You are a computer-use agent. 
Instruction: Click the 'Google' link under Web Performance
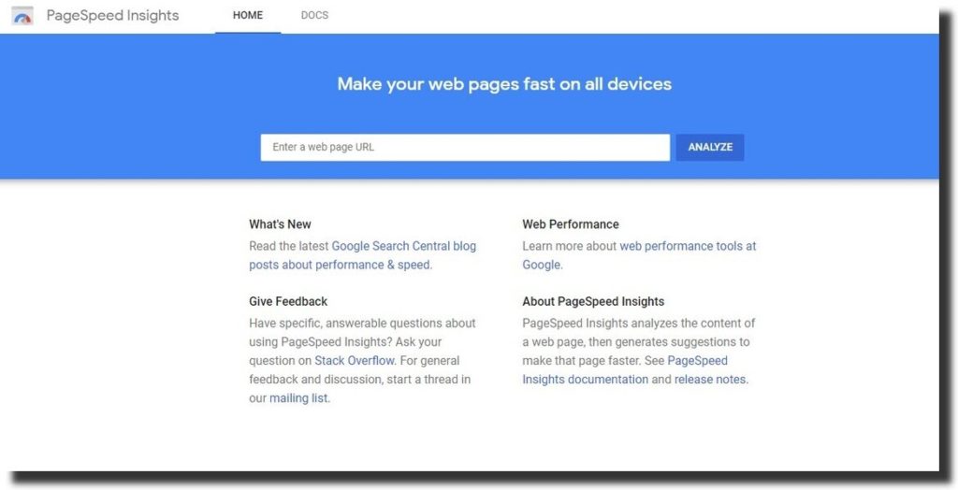click(x=542, y=266)
